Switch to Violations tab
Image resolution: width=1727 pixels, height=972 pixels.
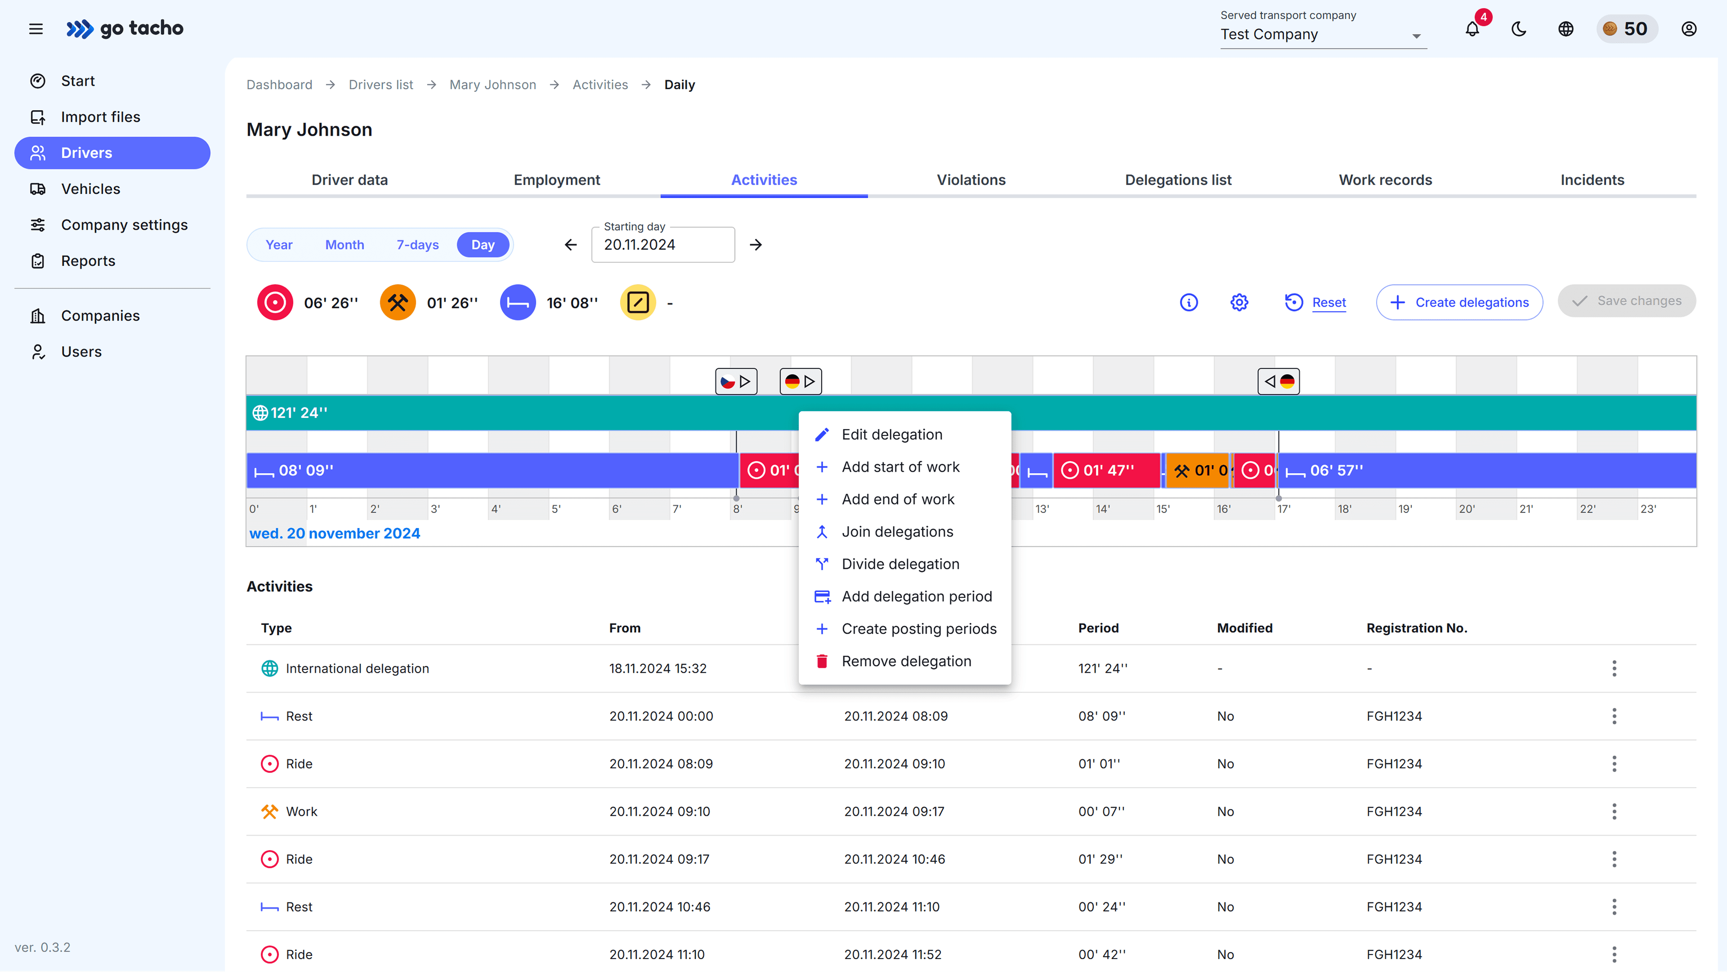tap(971, 180)
